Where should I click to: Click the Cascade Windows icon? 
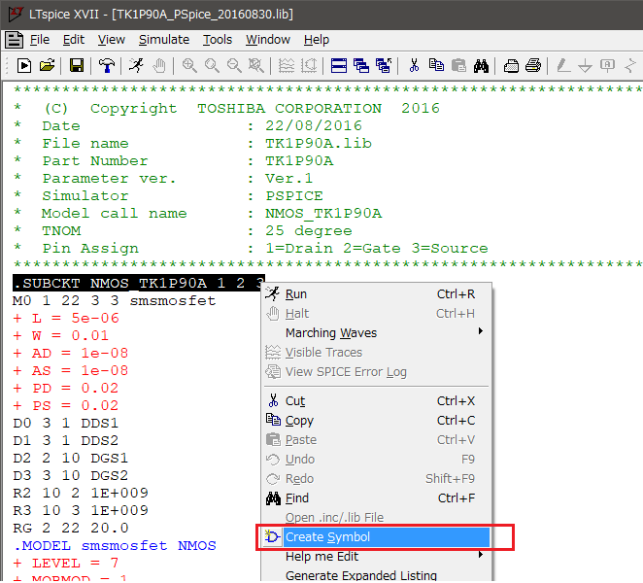pos(361,66)
